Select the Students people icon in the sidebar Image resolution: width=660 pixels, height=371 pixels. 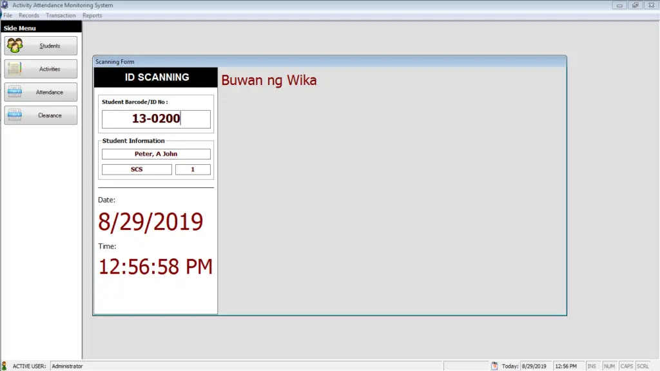click(15, 45)
